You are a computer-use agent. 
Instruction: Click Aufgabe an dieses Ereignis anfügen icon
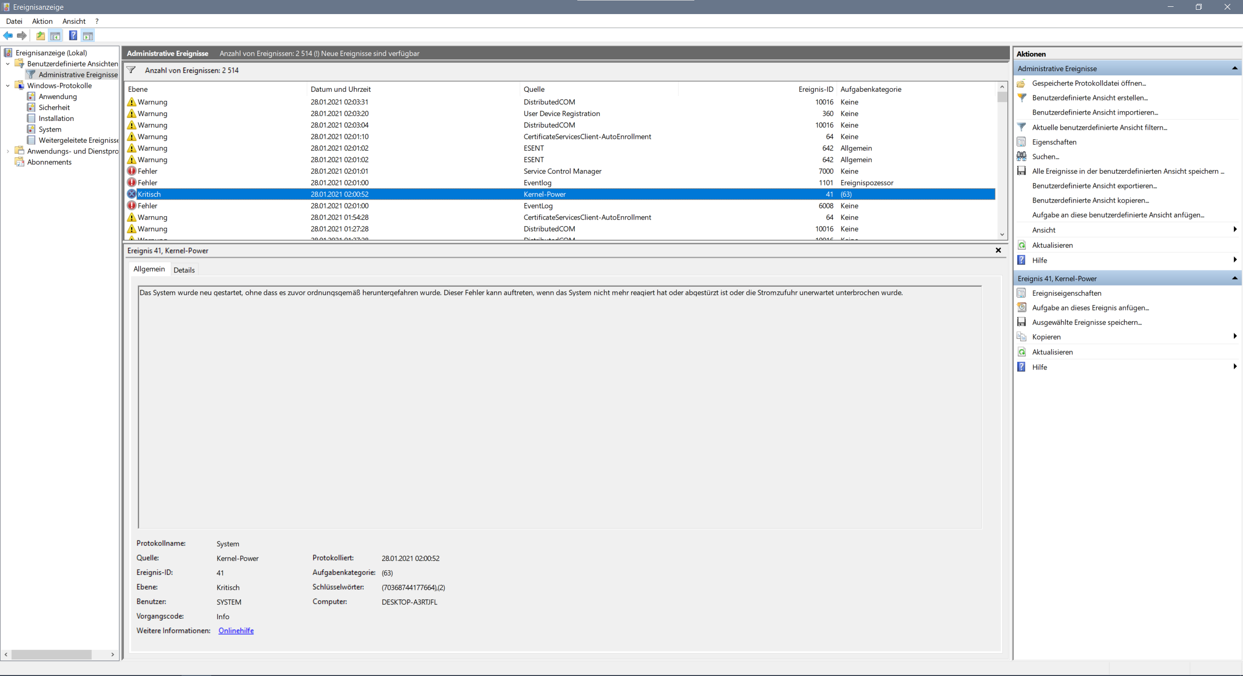click(1022, 307)
